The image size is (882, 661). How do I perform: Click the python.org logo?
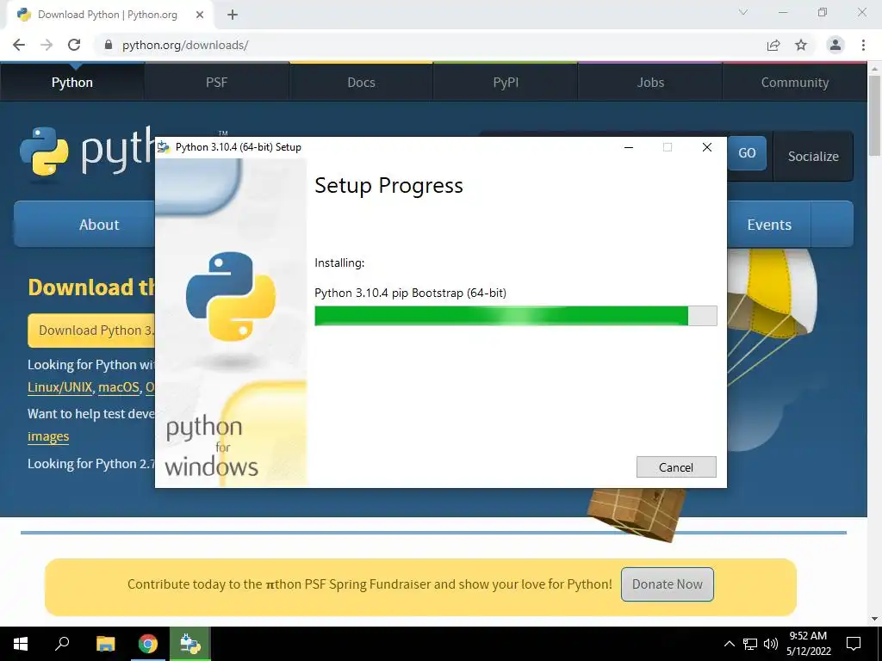point(87,151)
